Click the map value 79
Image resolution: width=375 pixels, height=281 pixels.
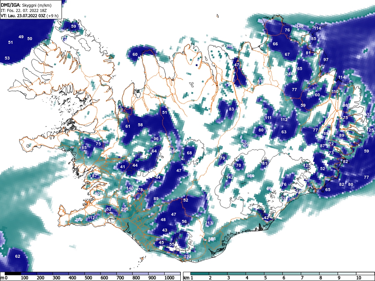click(x=222, y=158)
